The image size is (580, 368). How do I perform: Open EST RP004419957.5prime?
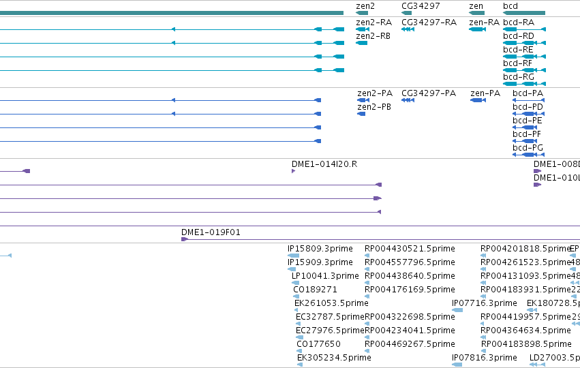[525, 318]
